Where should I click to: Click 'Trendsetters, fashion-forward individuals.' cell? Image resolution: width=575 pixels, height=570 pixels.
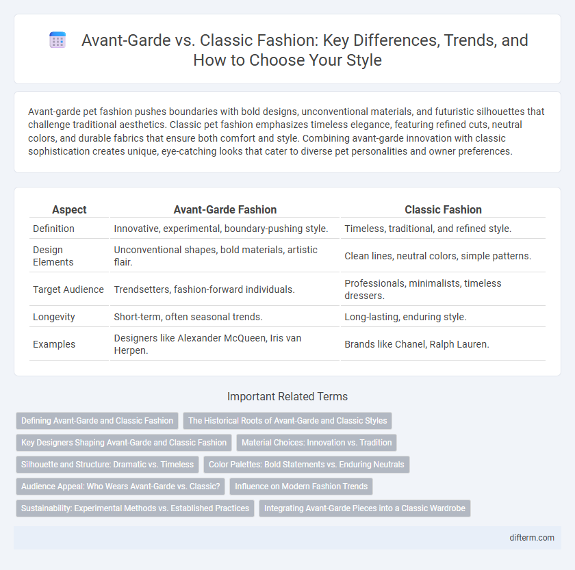(225, 289)
